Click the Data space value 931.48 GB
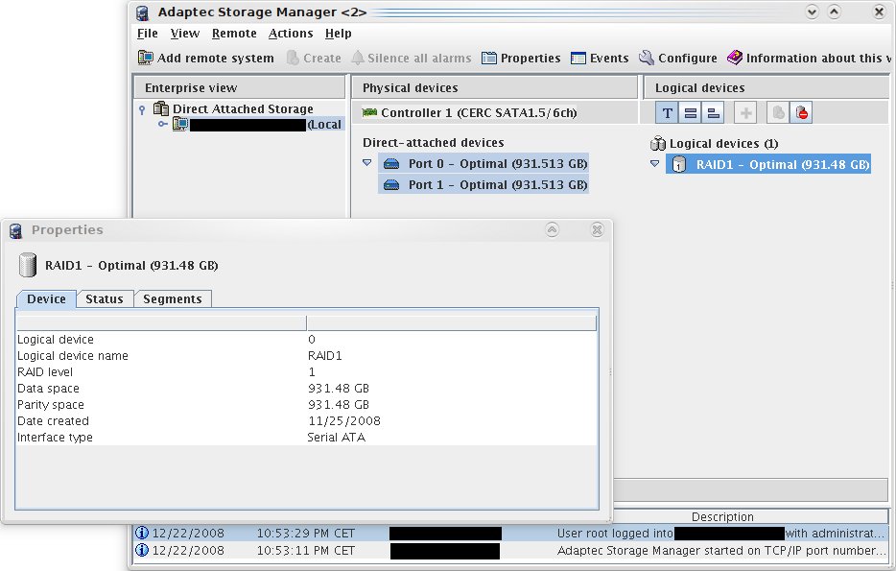The width and height of the screenshot is (896, 571). tap(339, 388)
